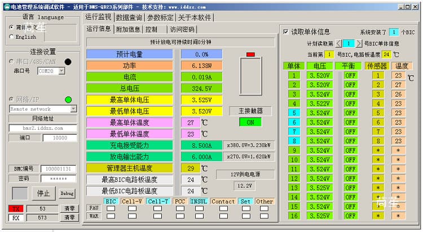Click the network address field bms2.iddzz.com
Viewport: 423px width, 232px height.
43,128
